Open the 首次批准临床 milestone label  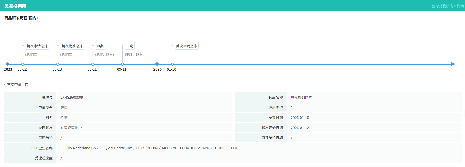(72, 46)
